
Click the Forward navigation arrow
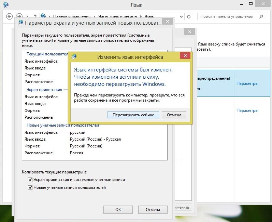19,16
